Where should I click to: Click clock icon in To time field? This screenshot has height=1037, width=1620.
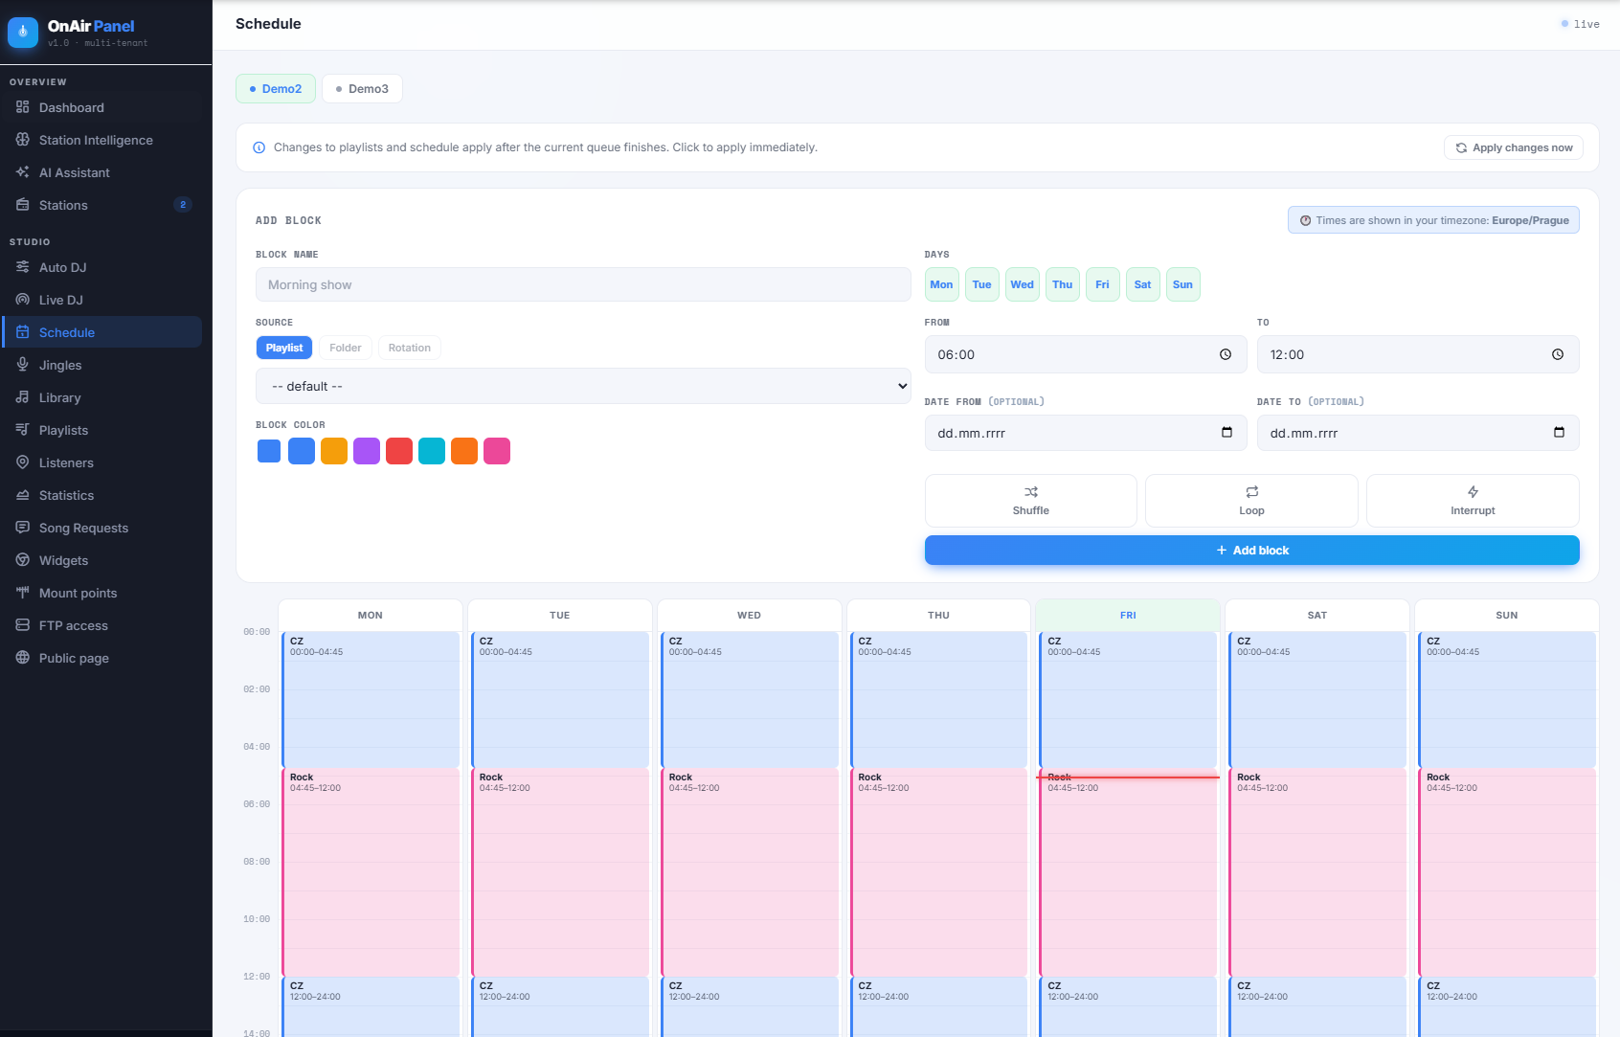[1558, 354]
